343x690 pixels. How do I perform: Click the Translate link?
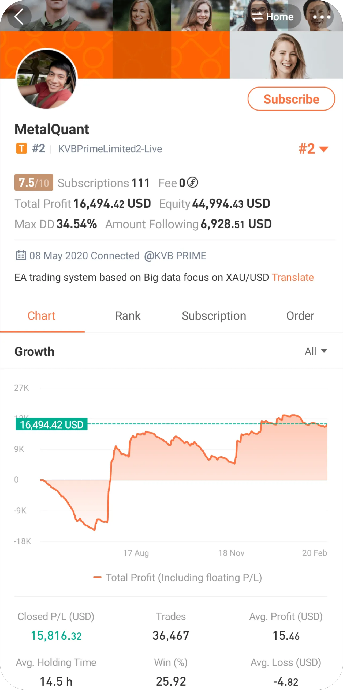click(x=293, y=278)
